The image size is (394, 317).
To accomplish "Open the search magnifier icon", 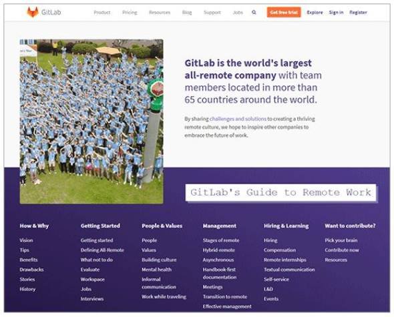I will 254,12.
